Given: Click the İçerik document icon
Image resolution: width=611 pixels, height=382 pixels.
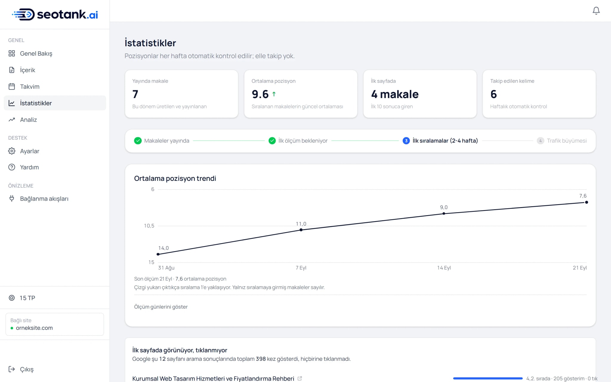Looking at the screenshot, I should 12,70.
